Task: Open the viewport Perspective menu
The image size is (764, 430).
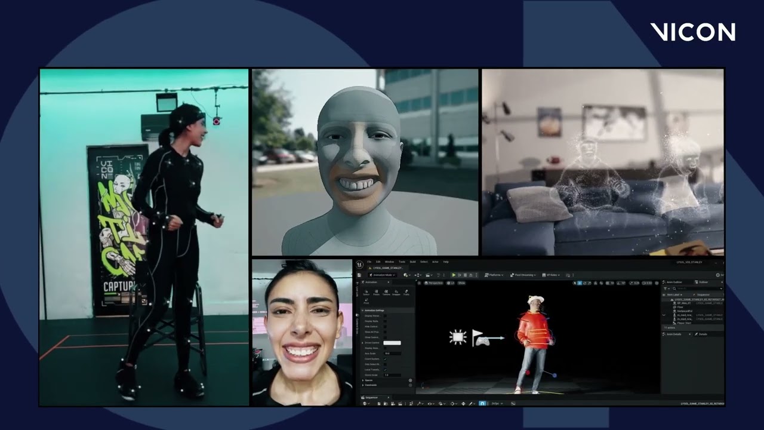Action: [433, 283]
